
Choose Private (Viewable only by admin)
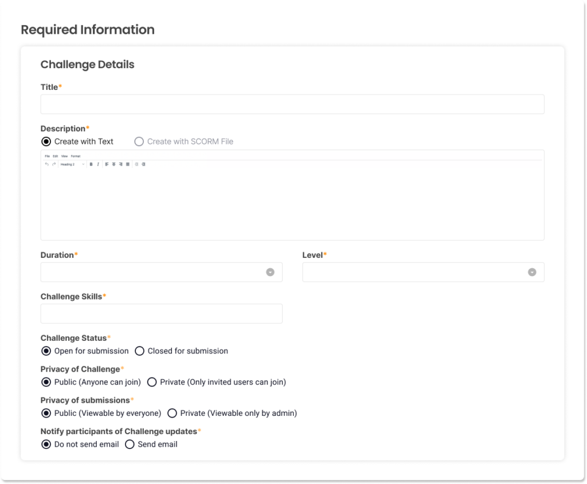click(x=172, y=413)
